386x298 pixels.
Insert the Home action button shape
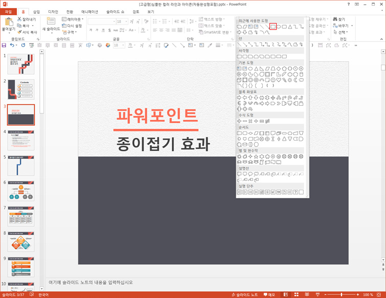tap(262, 192)
